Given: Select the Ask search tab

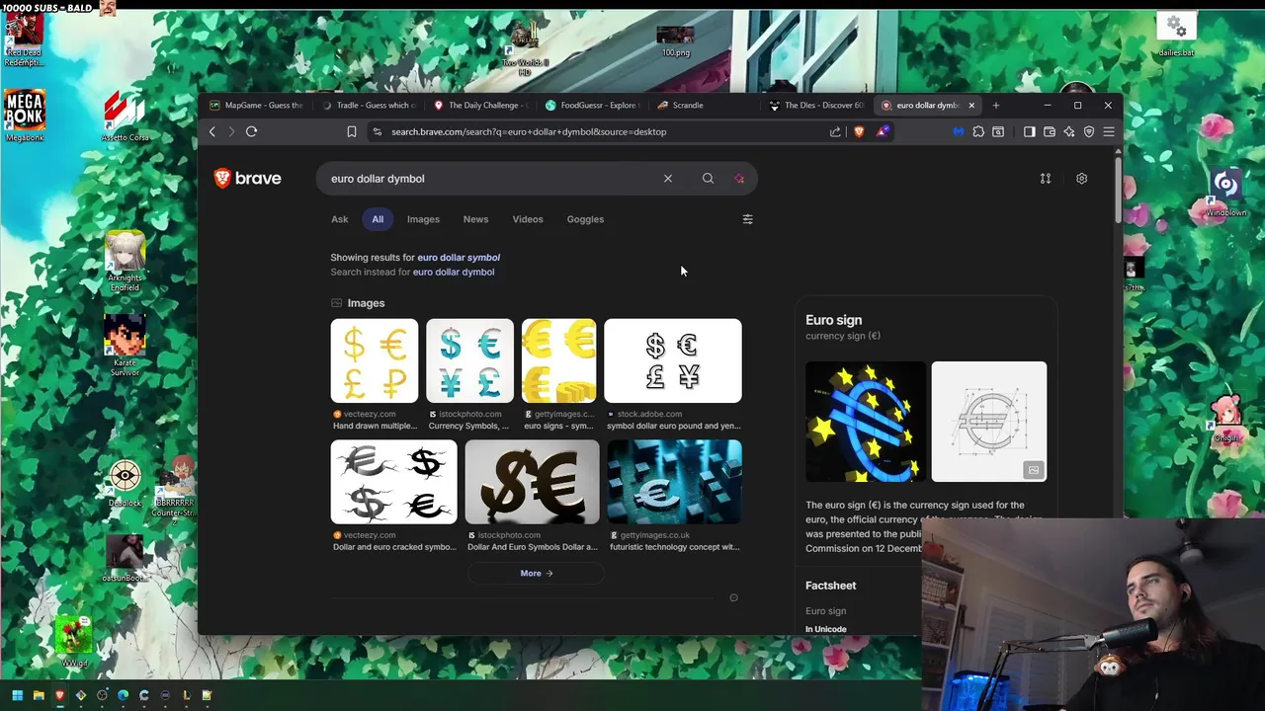Looking at the screenshot, I should click(339, 219).
